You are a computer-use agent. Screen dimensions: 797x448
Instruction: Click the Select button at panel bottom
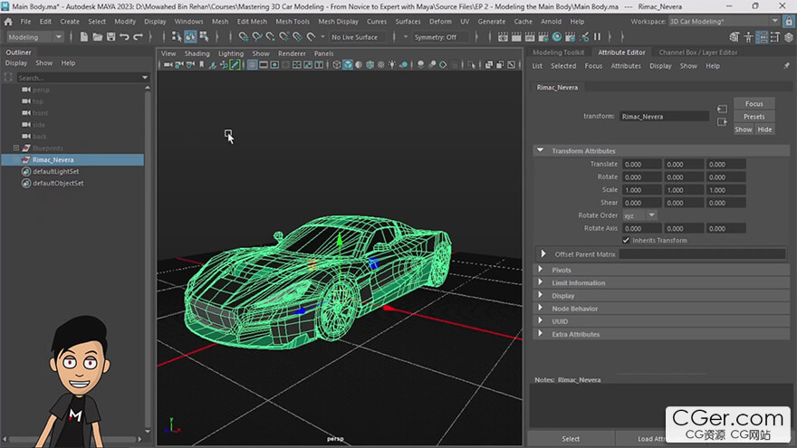click(571, 439)
